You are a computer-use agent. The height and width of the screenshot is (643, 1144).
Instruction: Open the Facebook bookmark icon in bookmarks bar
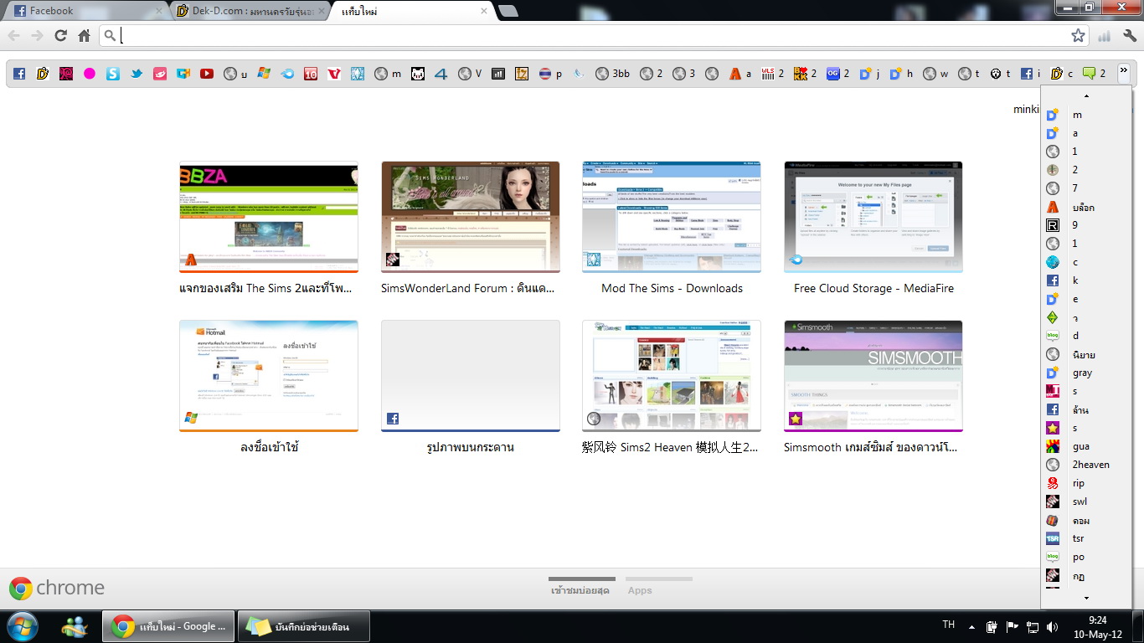[19, 74]
